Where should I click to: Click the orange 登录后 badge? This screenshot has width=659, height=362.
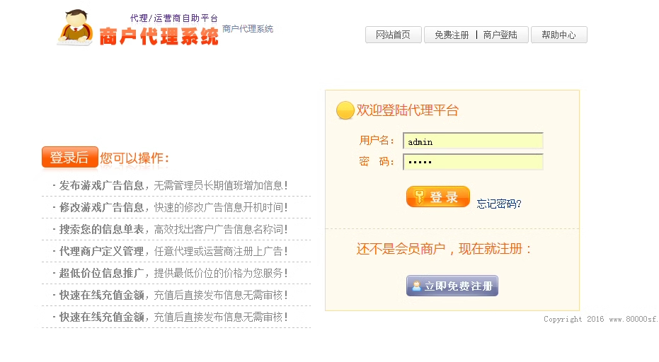click(70, 157)
